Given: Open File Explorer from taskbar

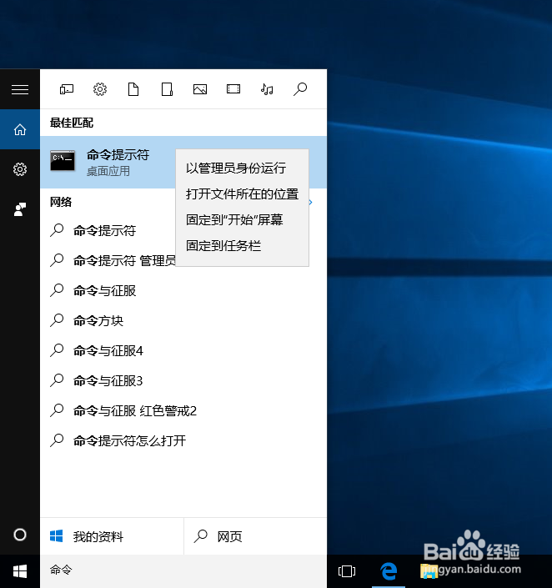Looking at the screenshot, I should 429,571.
